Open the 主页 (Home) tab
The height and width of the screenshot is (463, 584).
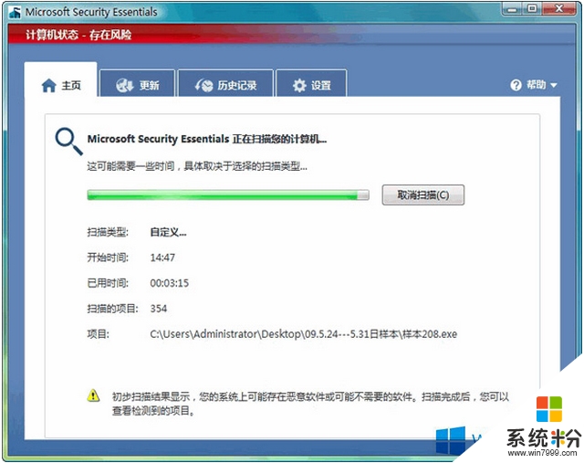(61, 80)
